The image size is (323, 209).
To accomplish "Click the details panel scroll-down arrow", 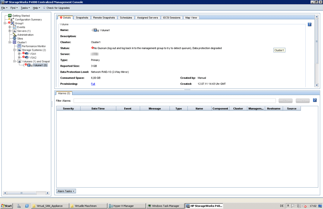I will (x=317, y=85).
